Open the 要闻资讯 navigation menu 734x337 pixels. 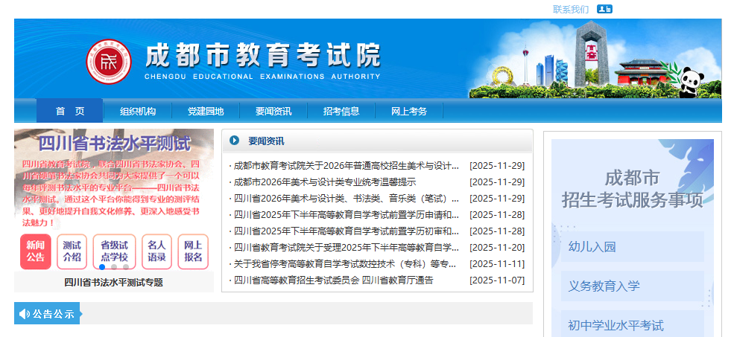click(x=273, y=112)
